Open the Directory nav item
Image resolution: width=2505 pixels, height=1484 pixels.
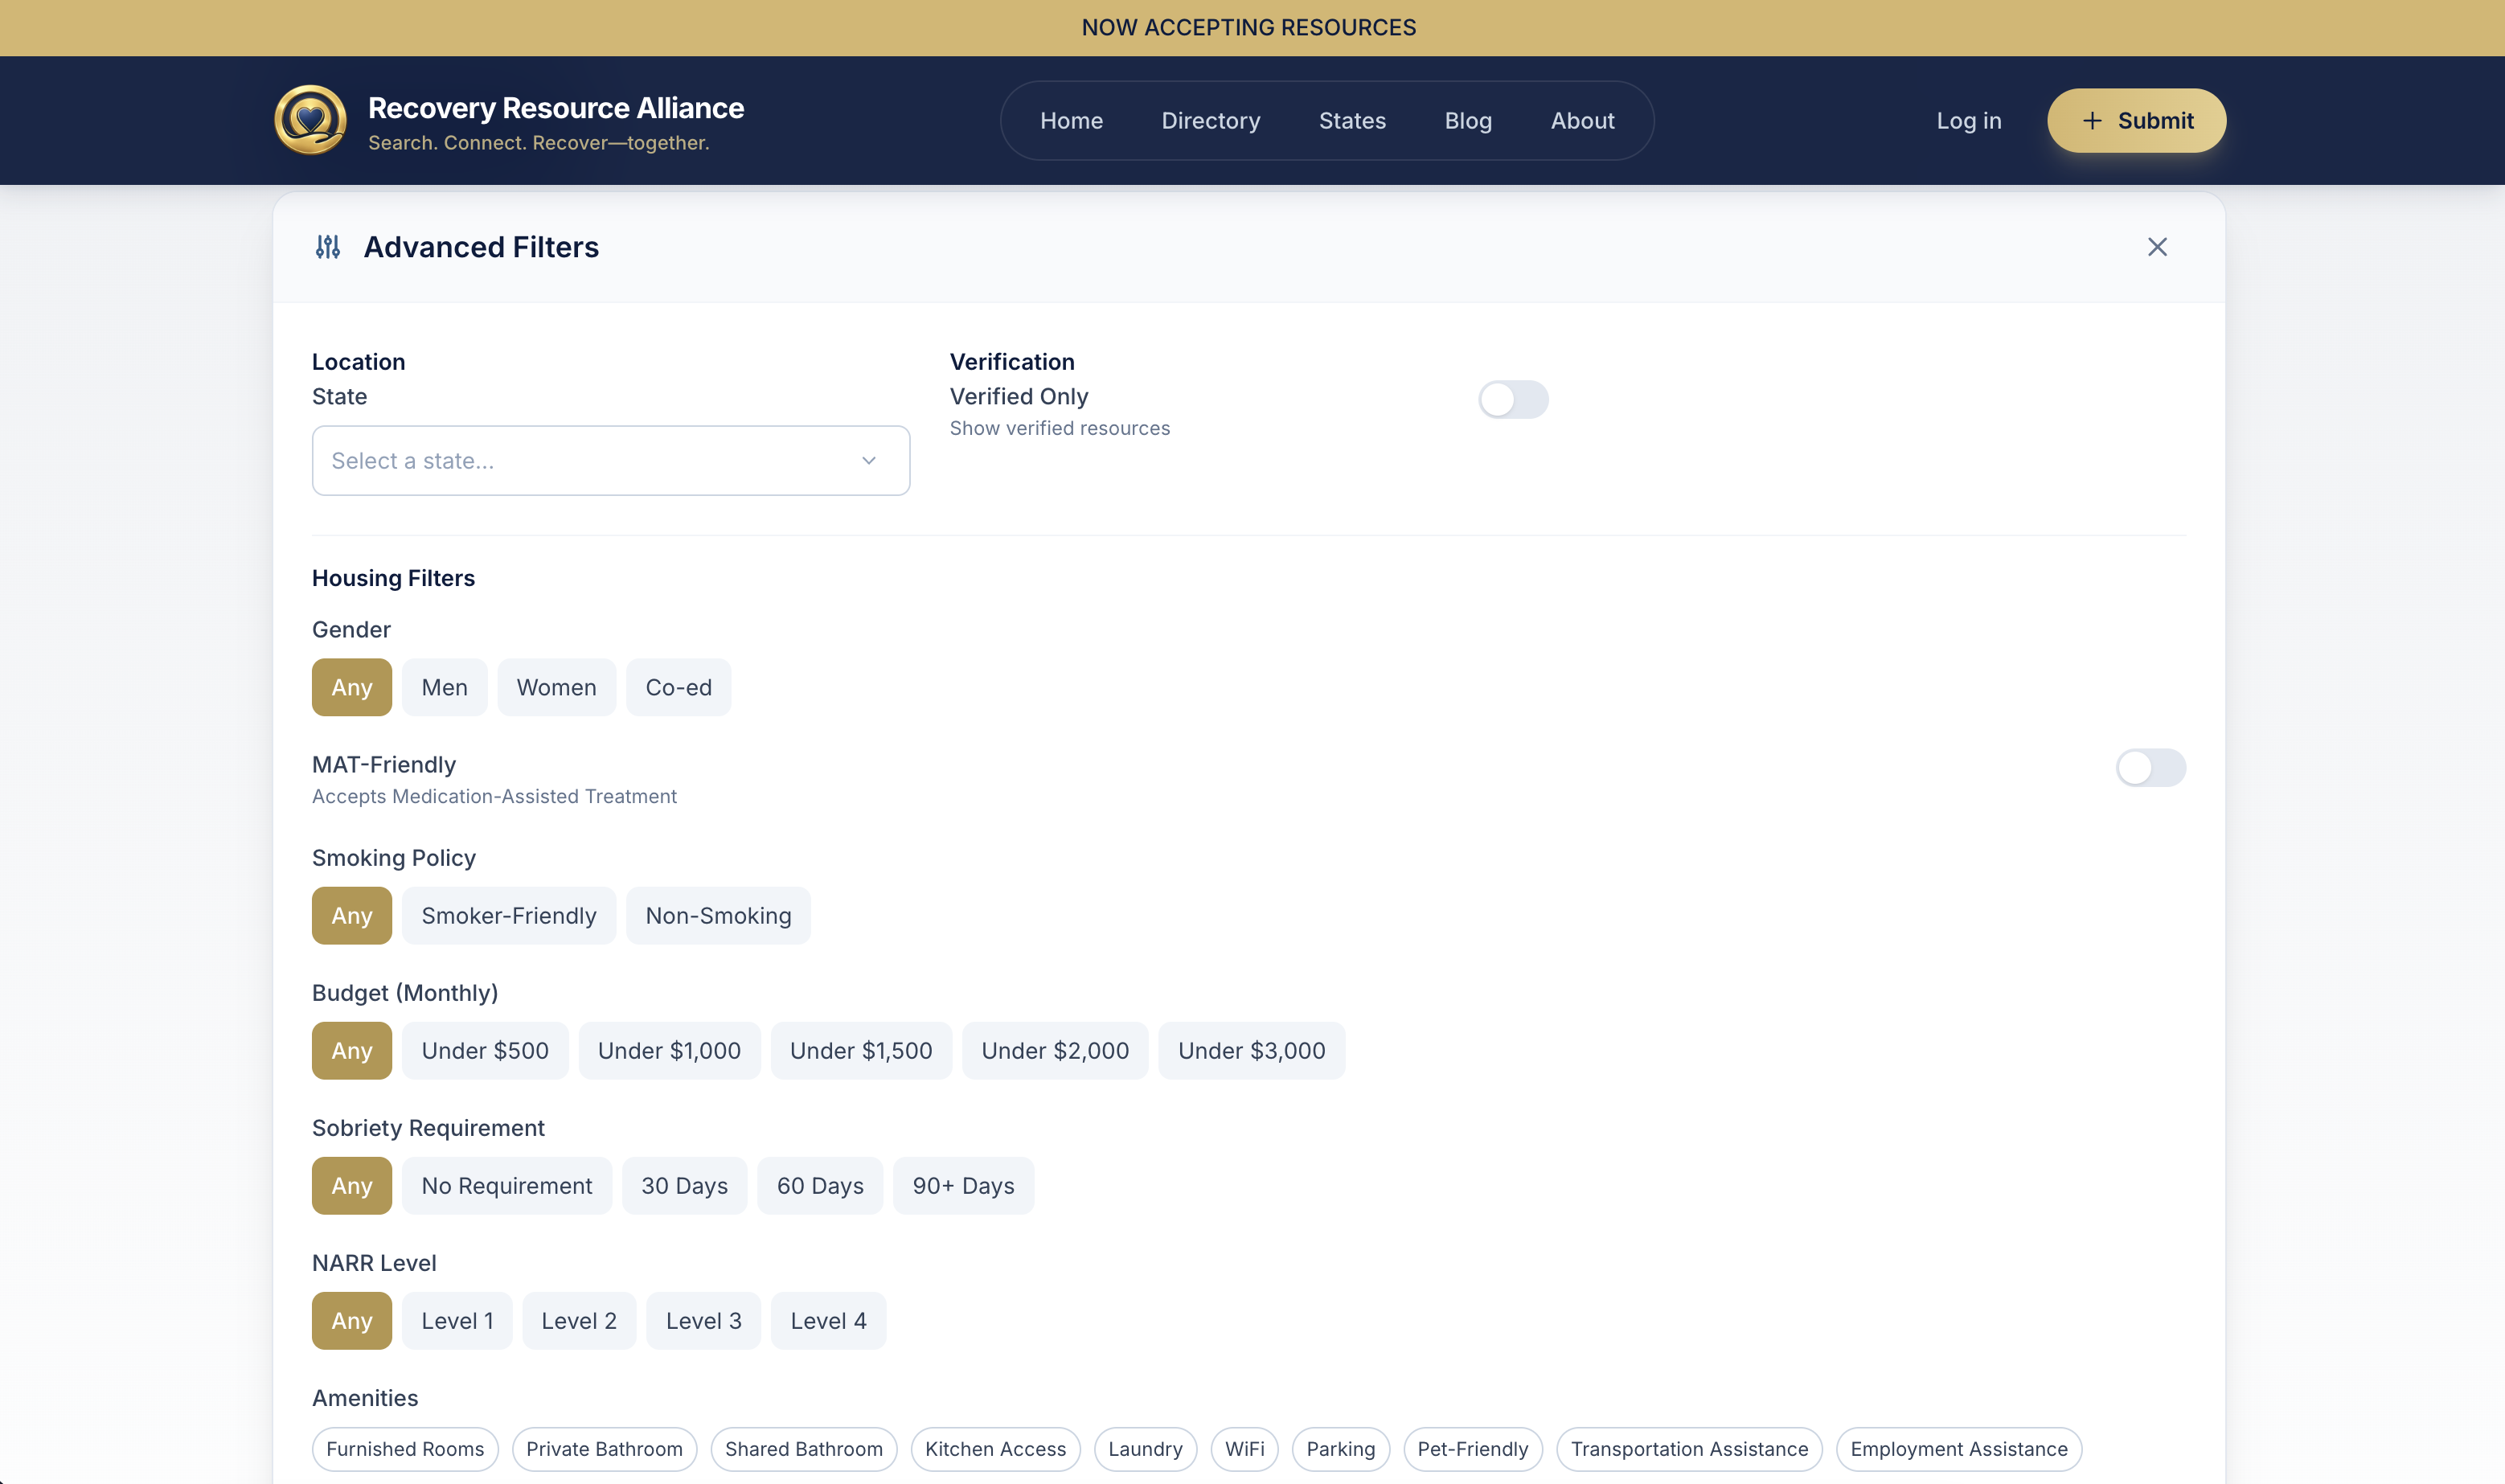click(x=1210, y=121)
